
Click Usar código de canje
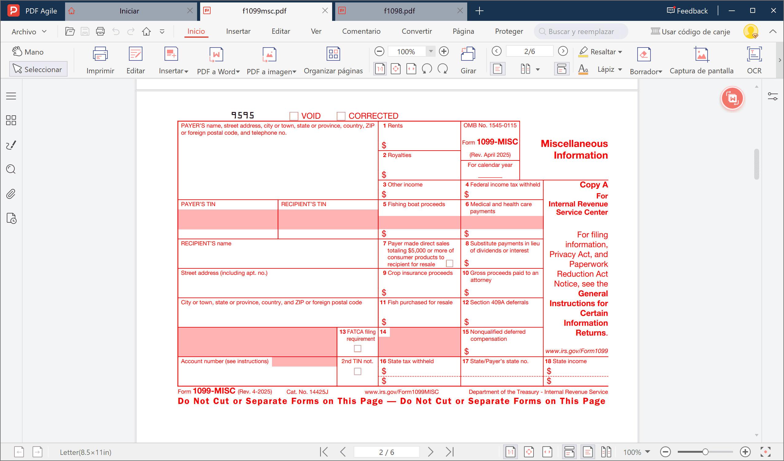click(x=690, y=32)
